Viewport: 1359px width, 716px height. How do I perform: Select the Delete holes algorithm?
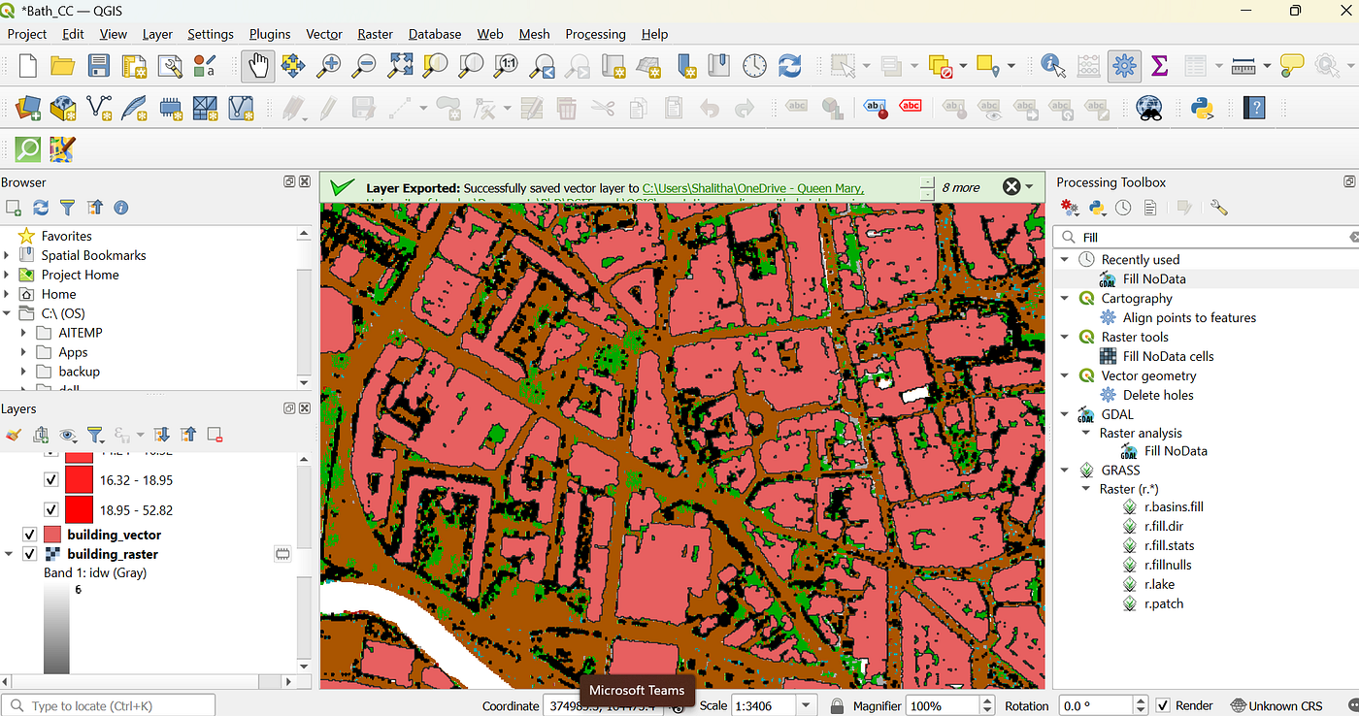1158,395
